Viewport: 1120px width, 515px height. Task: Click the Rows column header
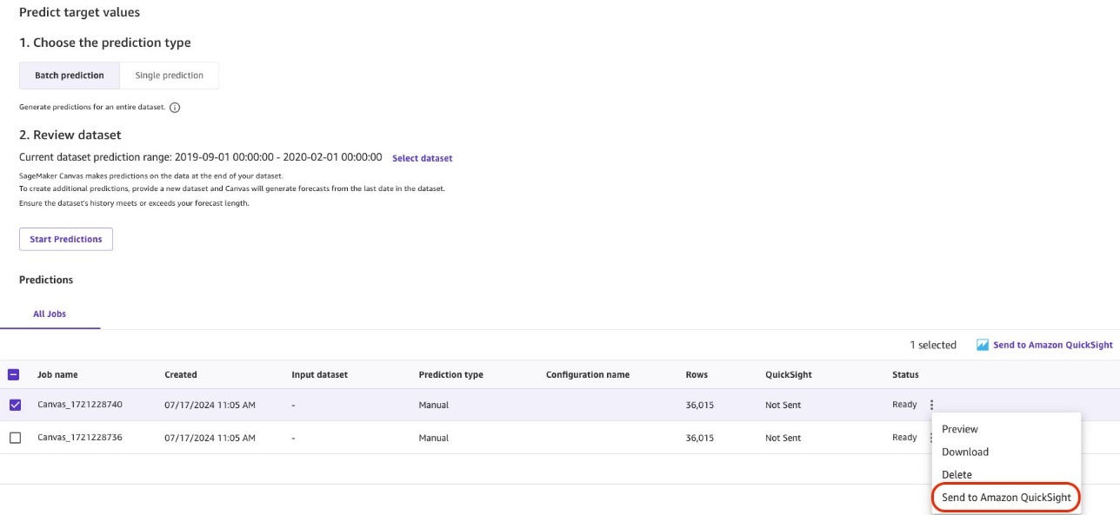[697, 375]
